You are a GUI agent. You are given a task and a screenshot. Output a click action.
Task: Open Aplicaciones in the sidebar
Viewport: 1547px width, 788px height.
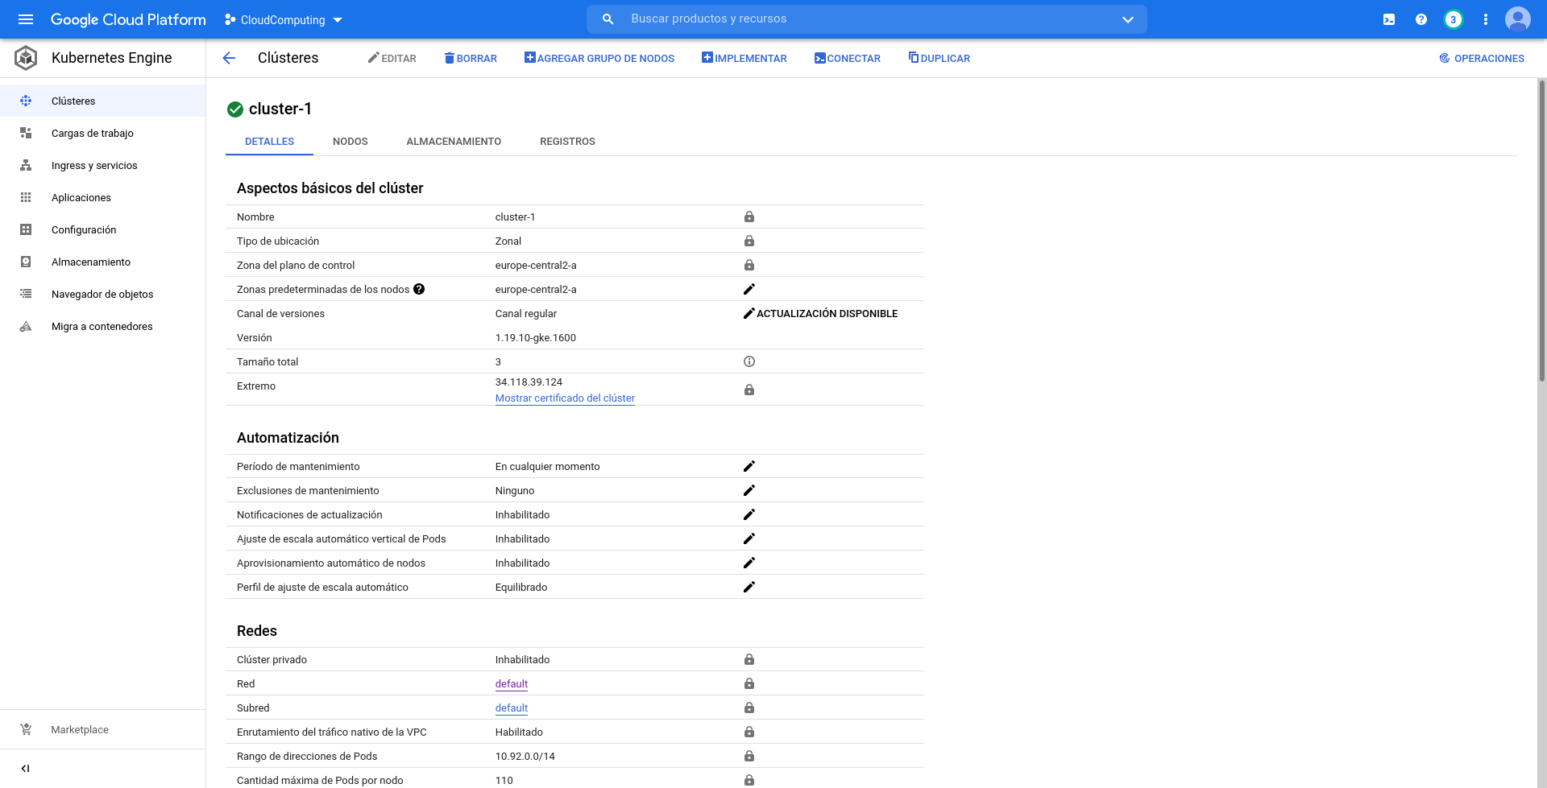[103, 197]
